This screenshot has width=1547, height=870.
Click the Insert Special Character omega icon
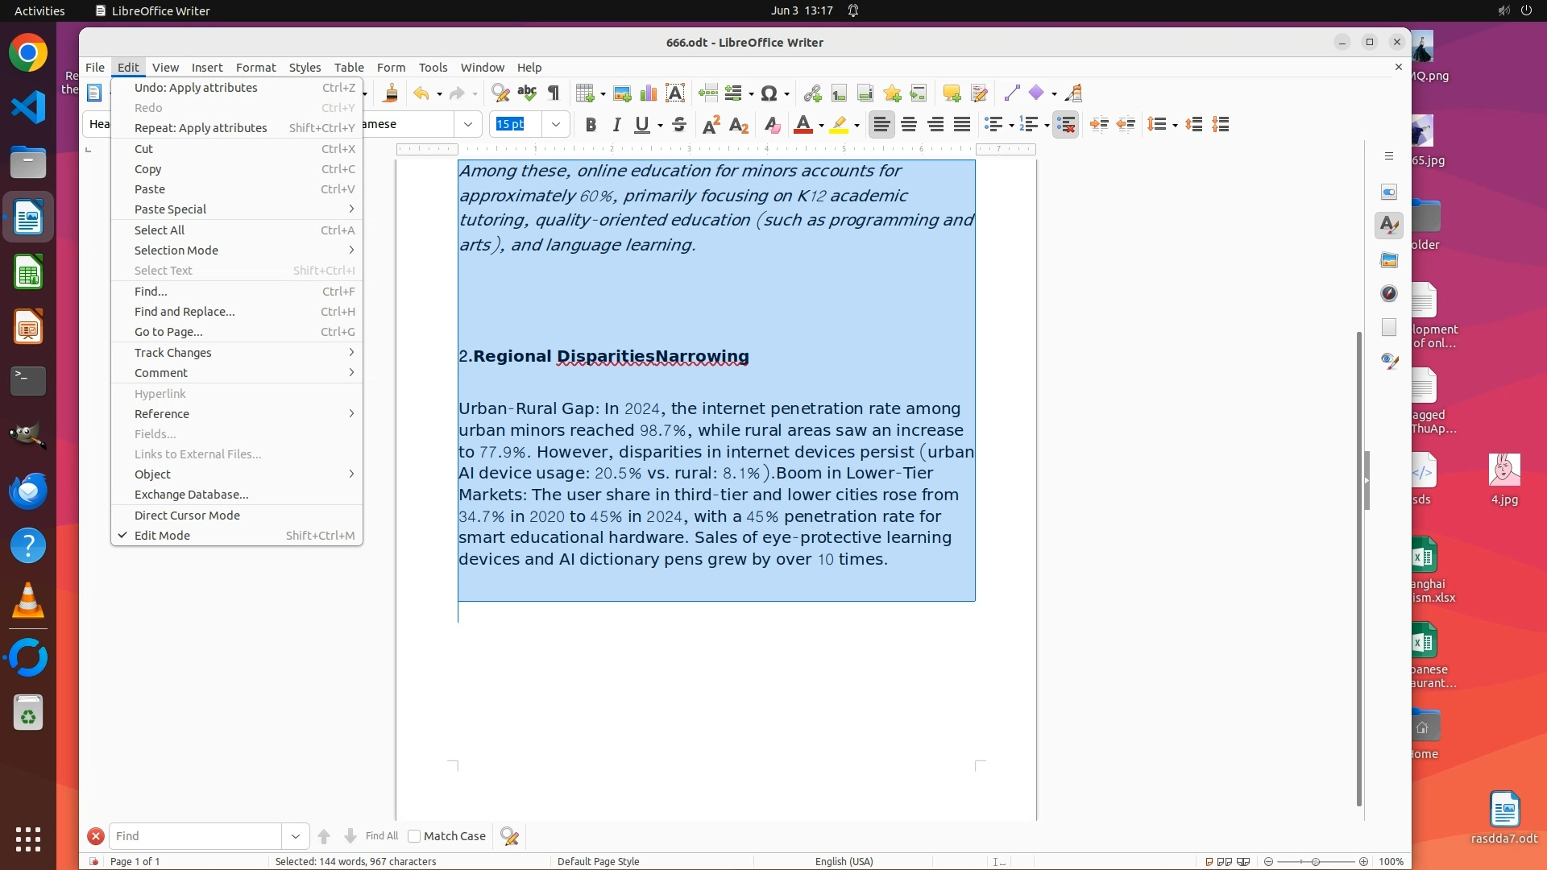769,93
